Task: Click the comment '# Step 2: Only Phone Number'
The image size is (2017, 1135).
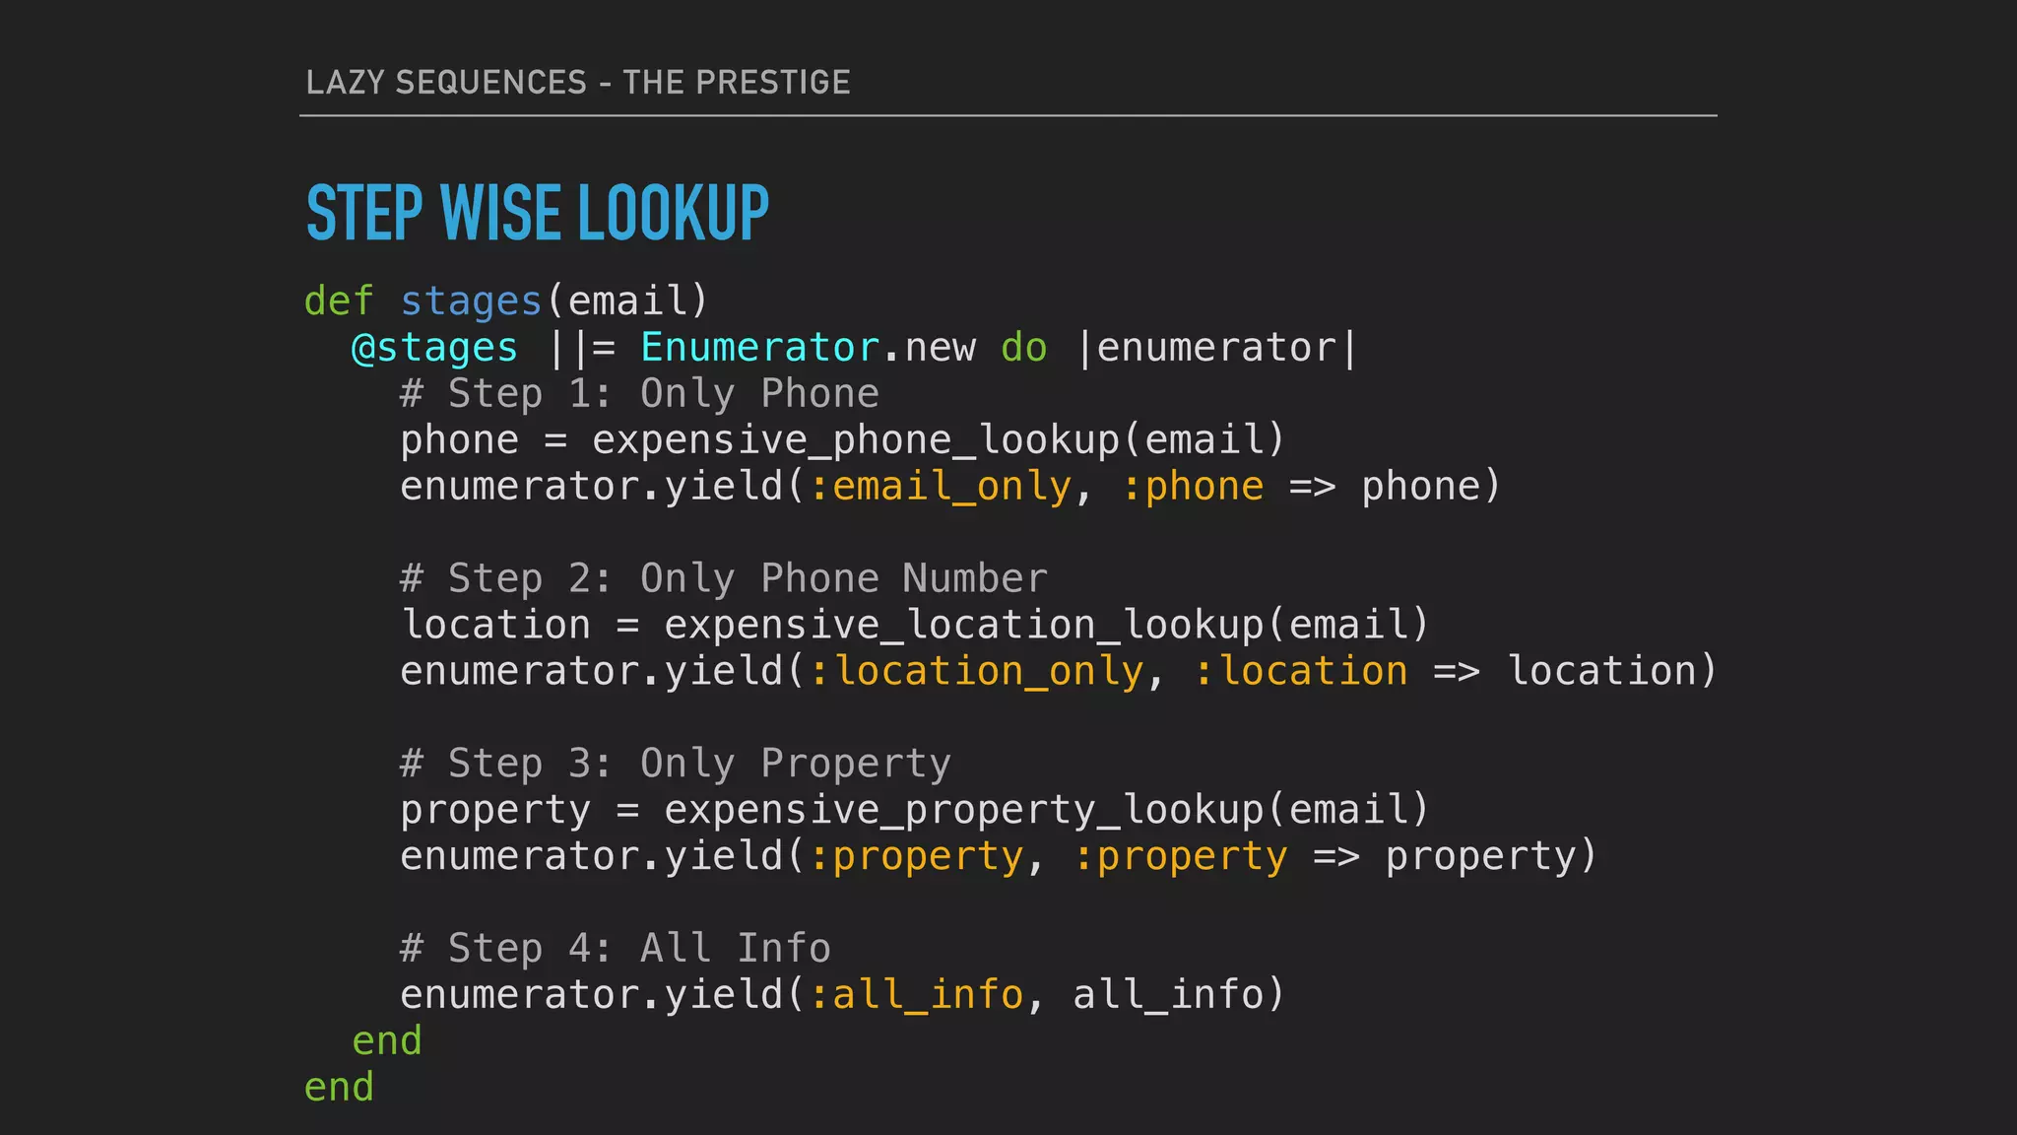Action: (724, 578)
